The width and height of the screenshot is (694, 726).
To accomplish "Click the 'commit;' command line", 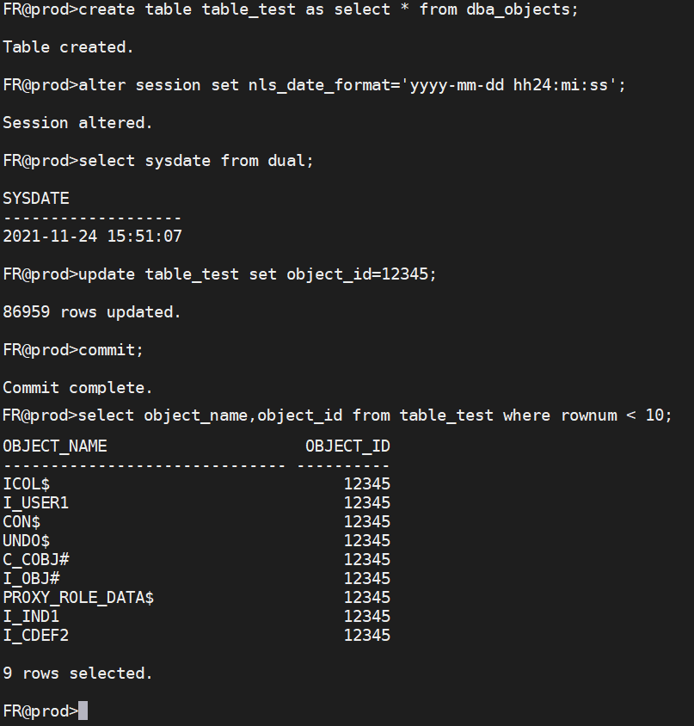I will click(111, 350).
